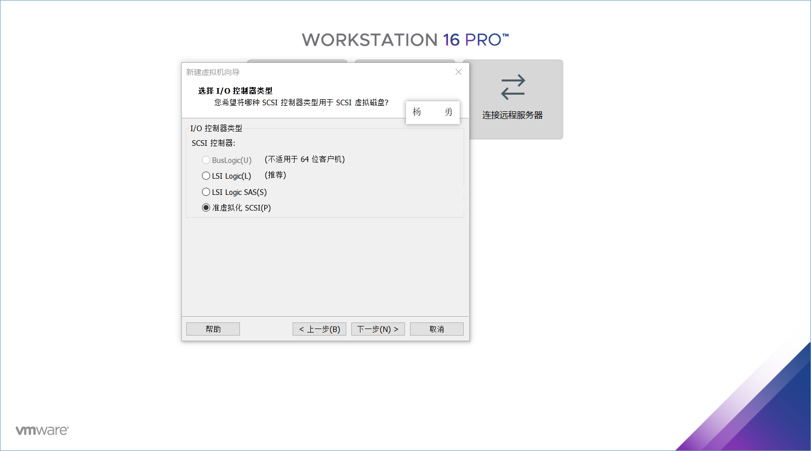The image size is (811, 451).
Task: Click the 帮助 help button
Action: 213,329
